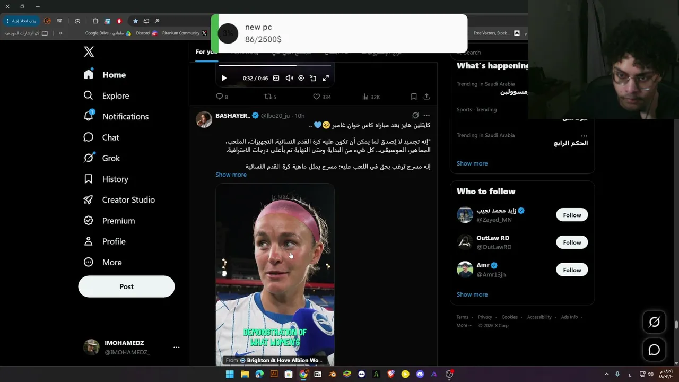This screenshot has width=679, height=382.
Task: Open more options on BASHAYER's post
Action: tap(426, 115)
